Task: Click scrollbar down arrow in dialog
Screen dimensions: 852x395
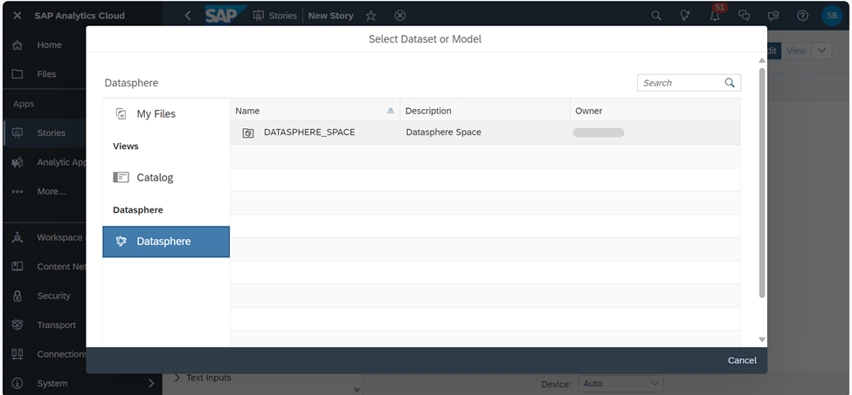Action: (762, 340)
